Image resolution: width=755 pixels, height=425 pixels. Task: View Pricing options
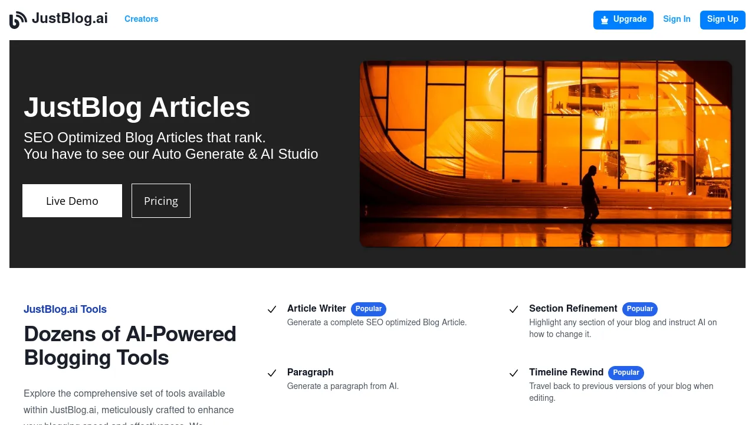click(x=160, y=201)
